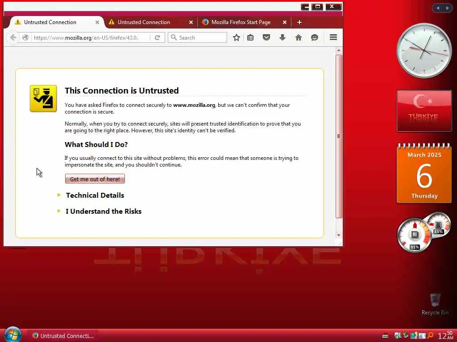Screen dimensions: 457x342
Task: Close the first Untrusted Connection tab
Action: (x=97, y=22)
